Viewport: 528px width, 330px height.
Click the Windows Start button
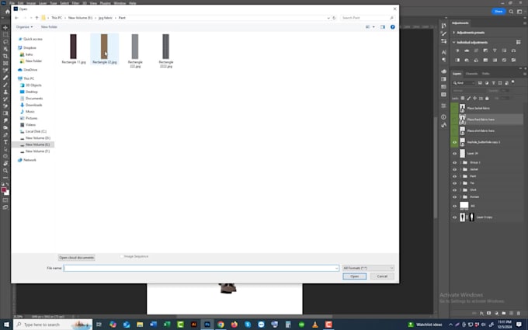click(x=6, y=325)
